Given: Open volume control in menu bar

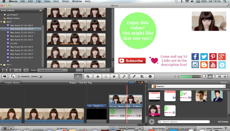Looking at the screenshot, I should 192,1.
